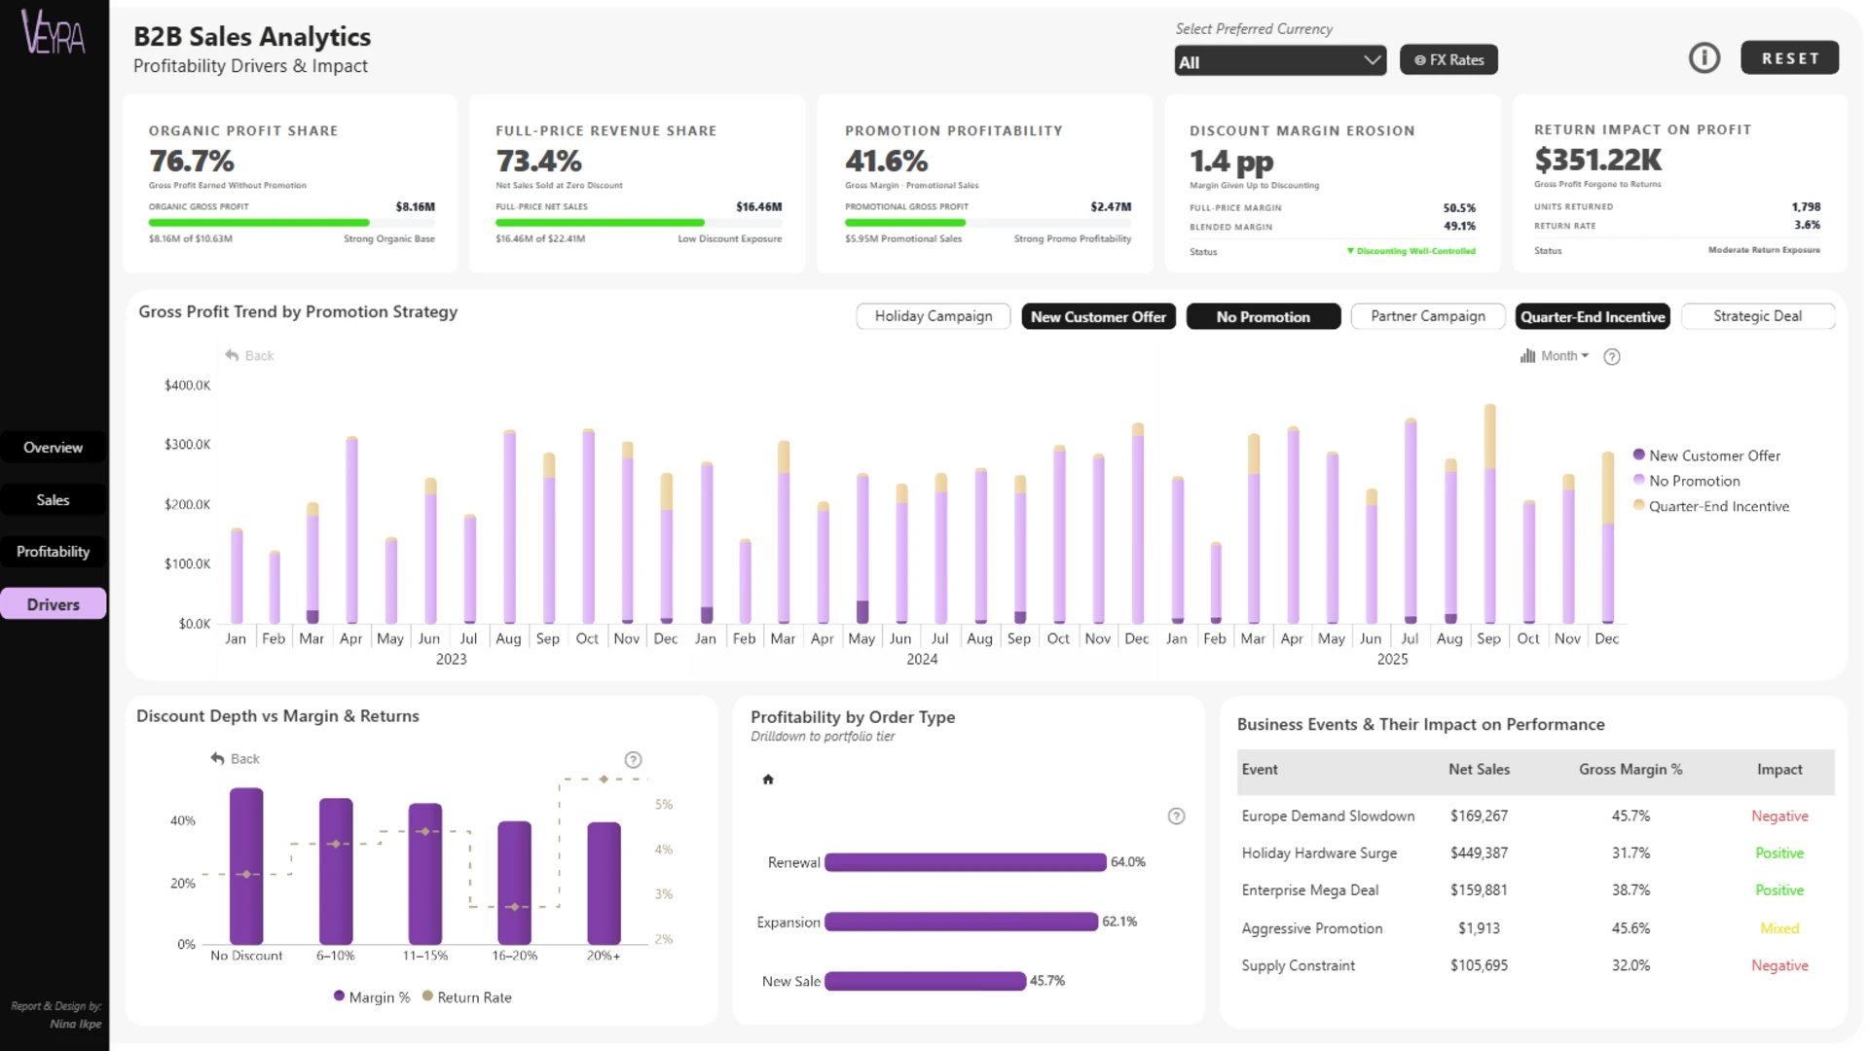Toggle the New Customer Offer filter

tap(1098, 316)
